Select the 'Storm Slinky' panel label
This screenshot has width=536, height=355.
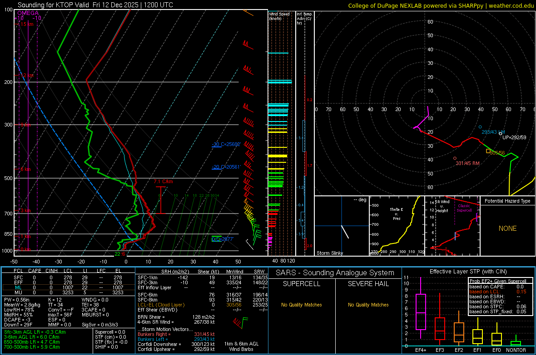[329, 253]
